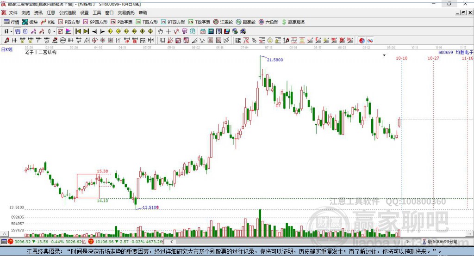Image resolution: width=474 pixels, height=256 pixels.
Task: Open the 9T四方形 tool
Action: pos(173,22)
